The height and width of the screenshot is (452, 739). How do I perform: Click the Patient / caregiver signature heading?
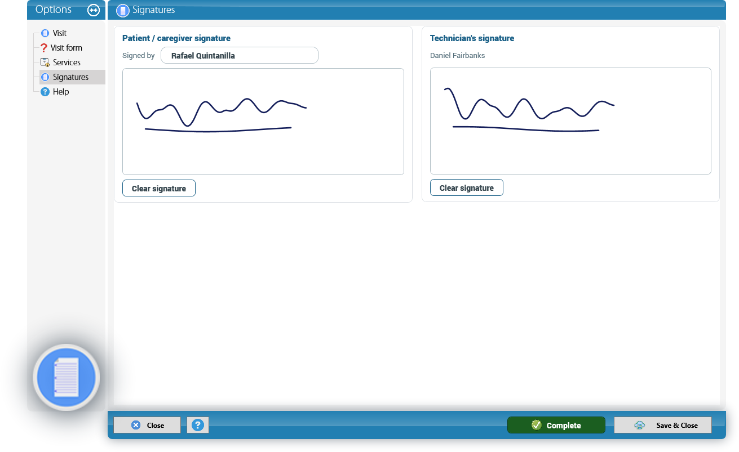(176, 38)
